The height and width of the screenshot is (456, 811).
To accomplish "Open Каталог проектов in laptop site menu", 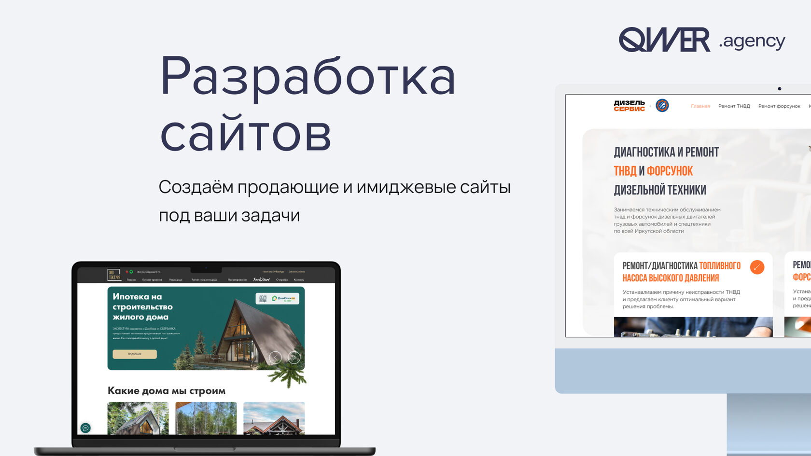I will pyautogui.click(x=152, y=280).
